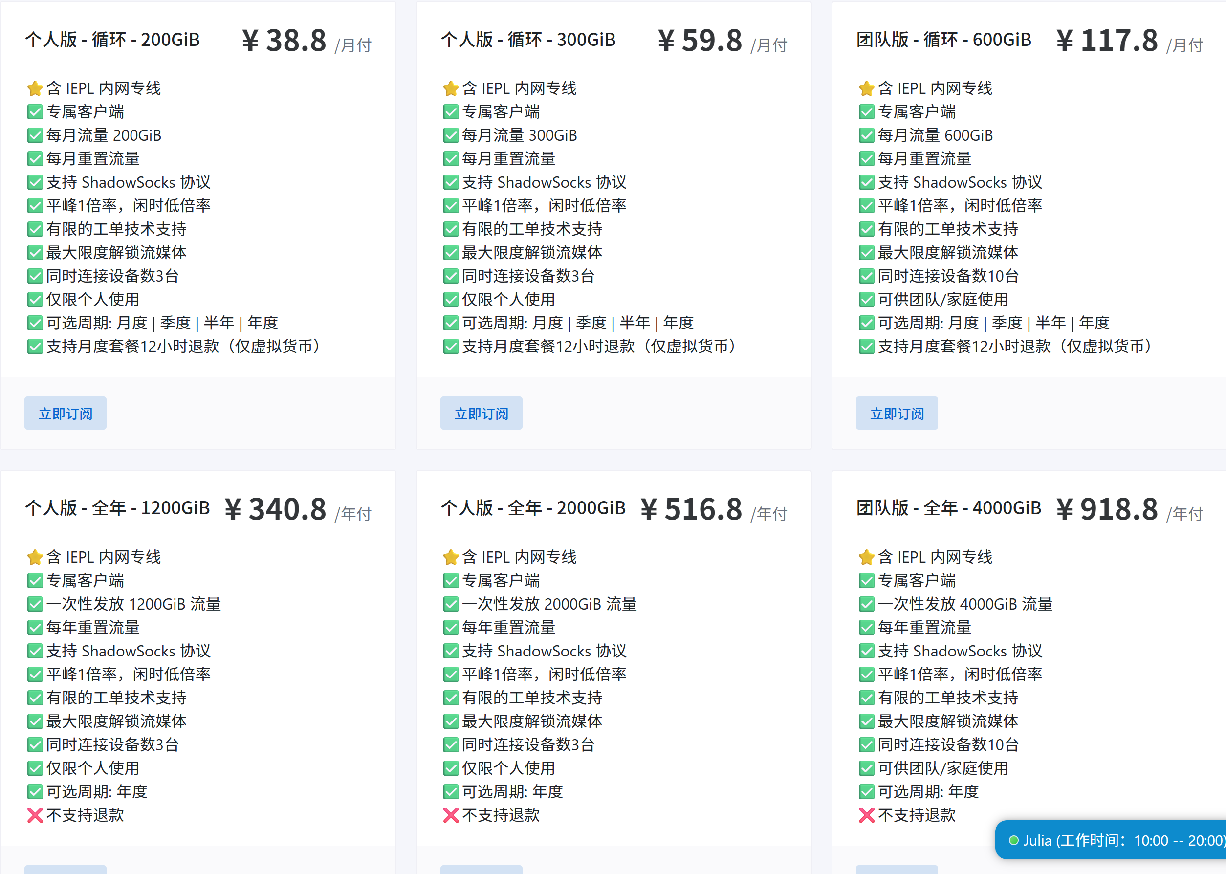Click the star icon in the 300GiB plan

(x=451, y=88)
